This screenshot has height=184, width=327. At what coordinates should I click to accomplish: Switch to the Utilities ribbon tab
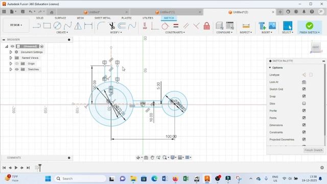coord(148,18)
